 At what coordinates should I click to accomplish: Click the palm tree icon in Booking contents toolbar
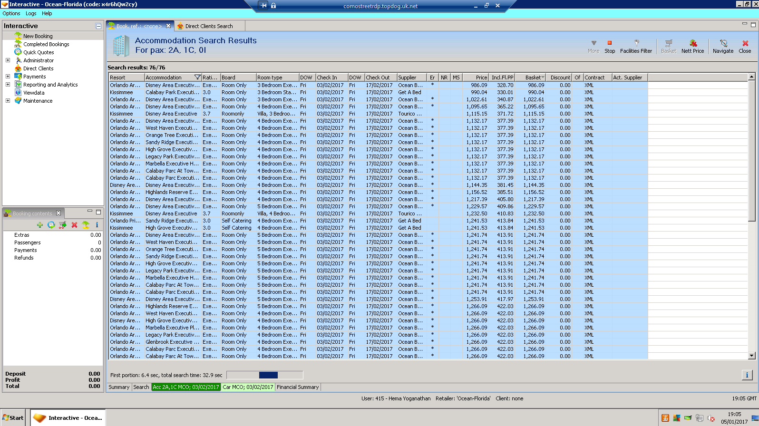click(86, 225)
